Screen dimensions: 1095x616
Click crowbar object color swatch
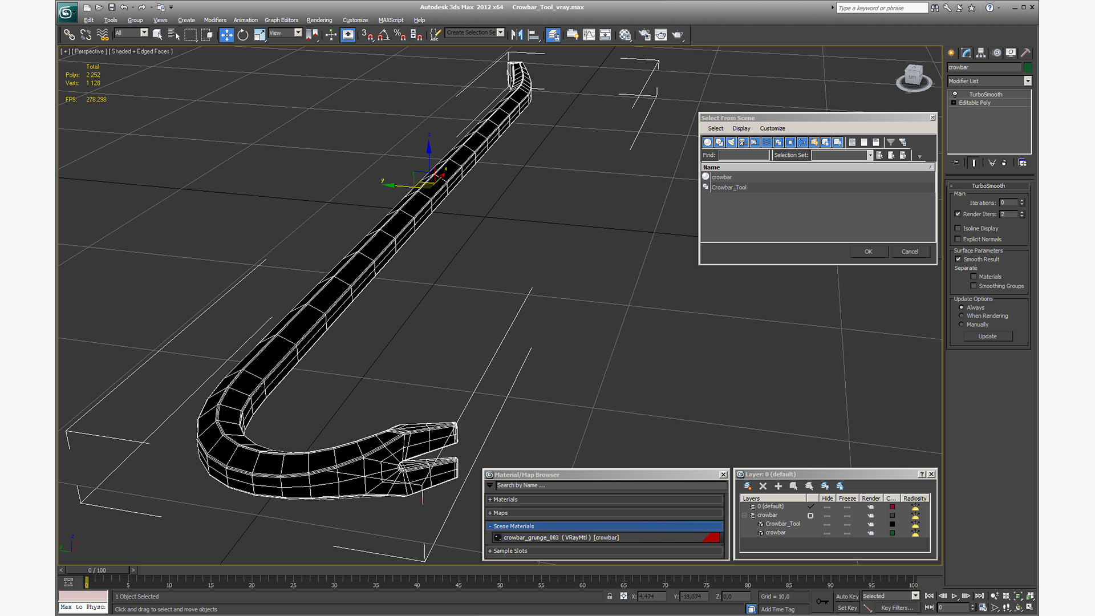[1028, 67]
